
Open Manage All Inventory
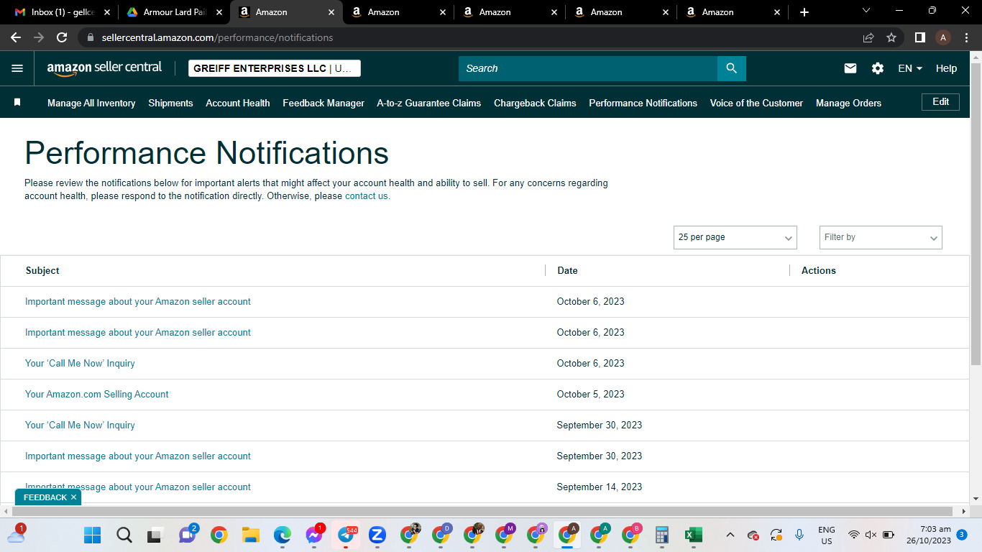coord(91,103)
